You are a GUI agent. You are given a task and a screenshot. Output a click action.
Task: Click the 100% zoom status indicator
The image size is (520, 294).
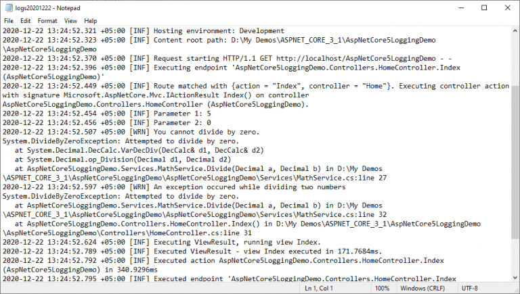click(382, 289)
